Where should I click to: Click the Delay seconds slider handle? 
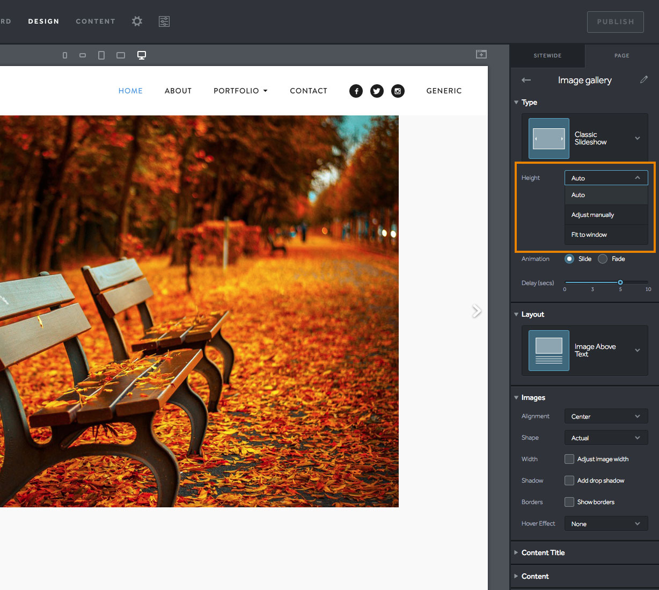click(620, 282)
